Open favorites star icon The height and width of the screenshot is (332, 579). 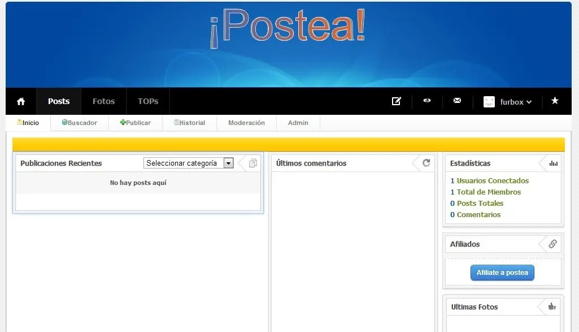point(555,101)
